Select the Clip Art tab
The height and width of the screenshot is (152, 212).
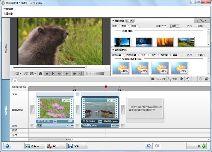point(164,55)
